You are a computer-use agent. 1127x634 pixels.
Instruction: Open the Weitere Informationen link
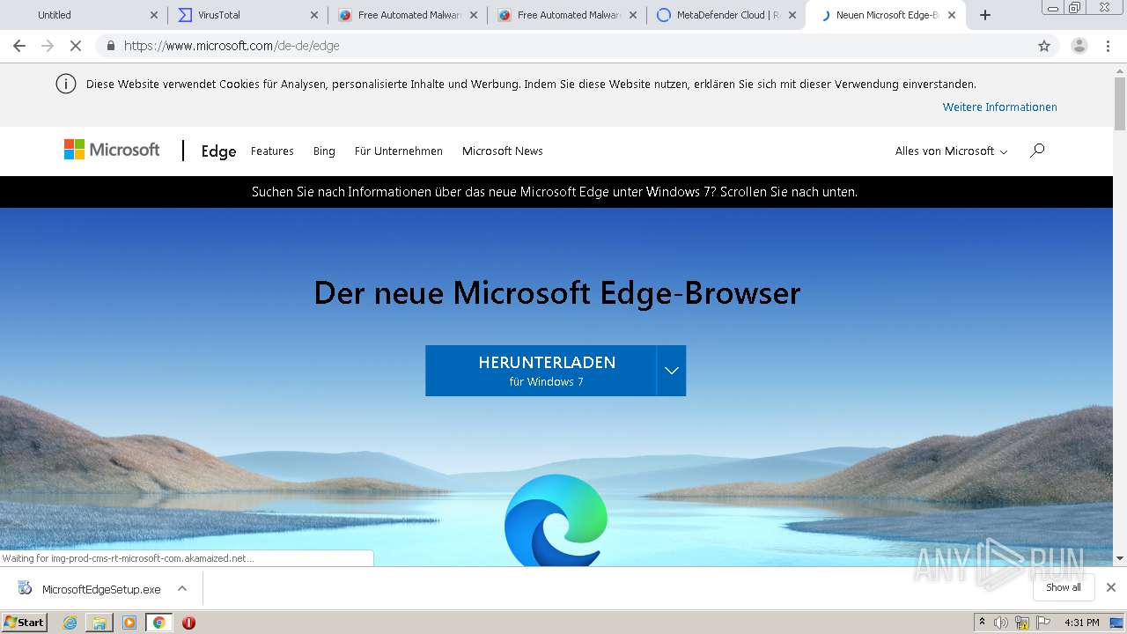pyautogui.click(x=1000, y=107)
